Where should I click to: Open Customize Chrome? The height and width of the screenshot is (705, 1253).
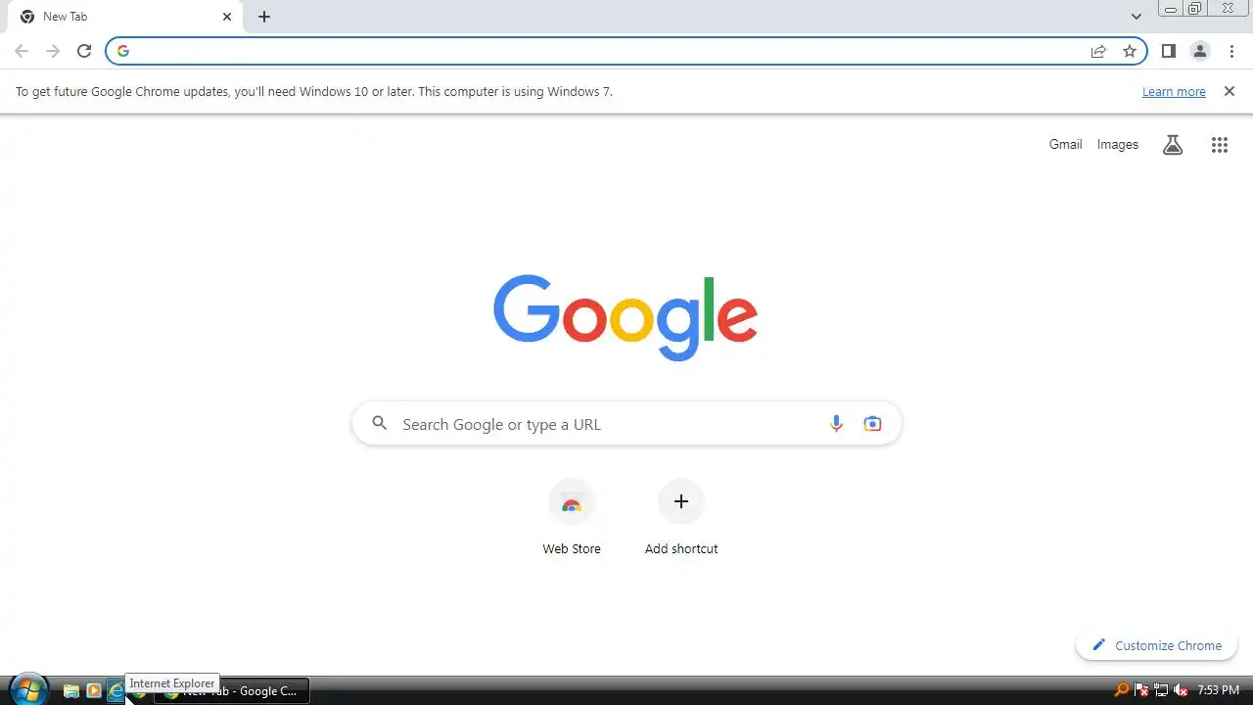point(1157,645)
